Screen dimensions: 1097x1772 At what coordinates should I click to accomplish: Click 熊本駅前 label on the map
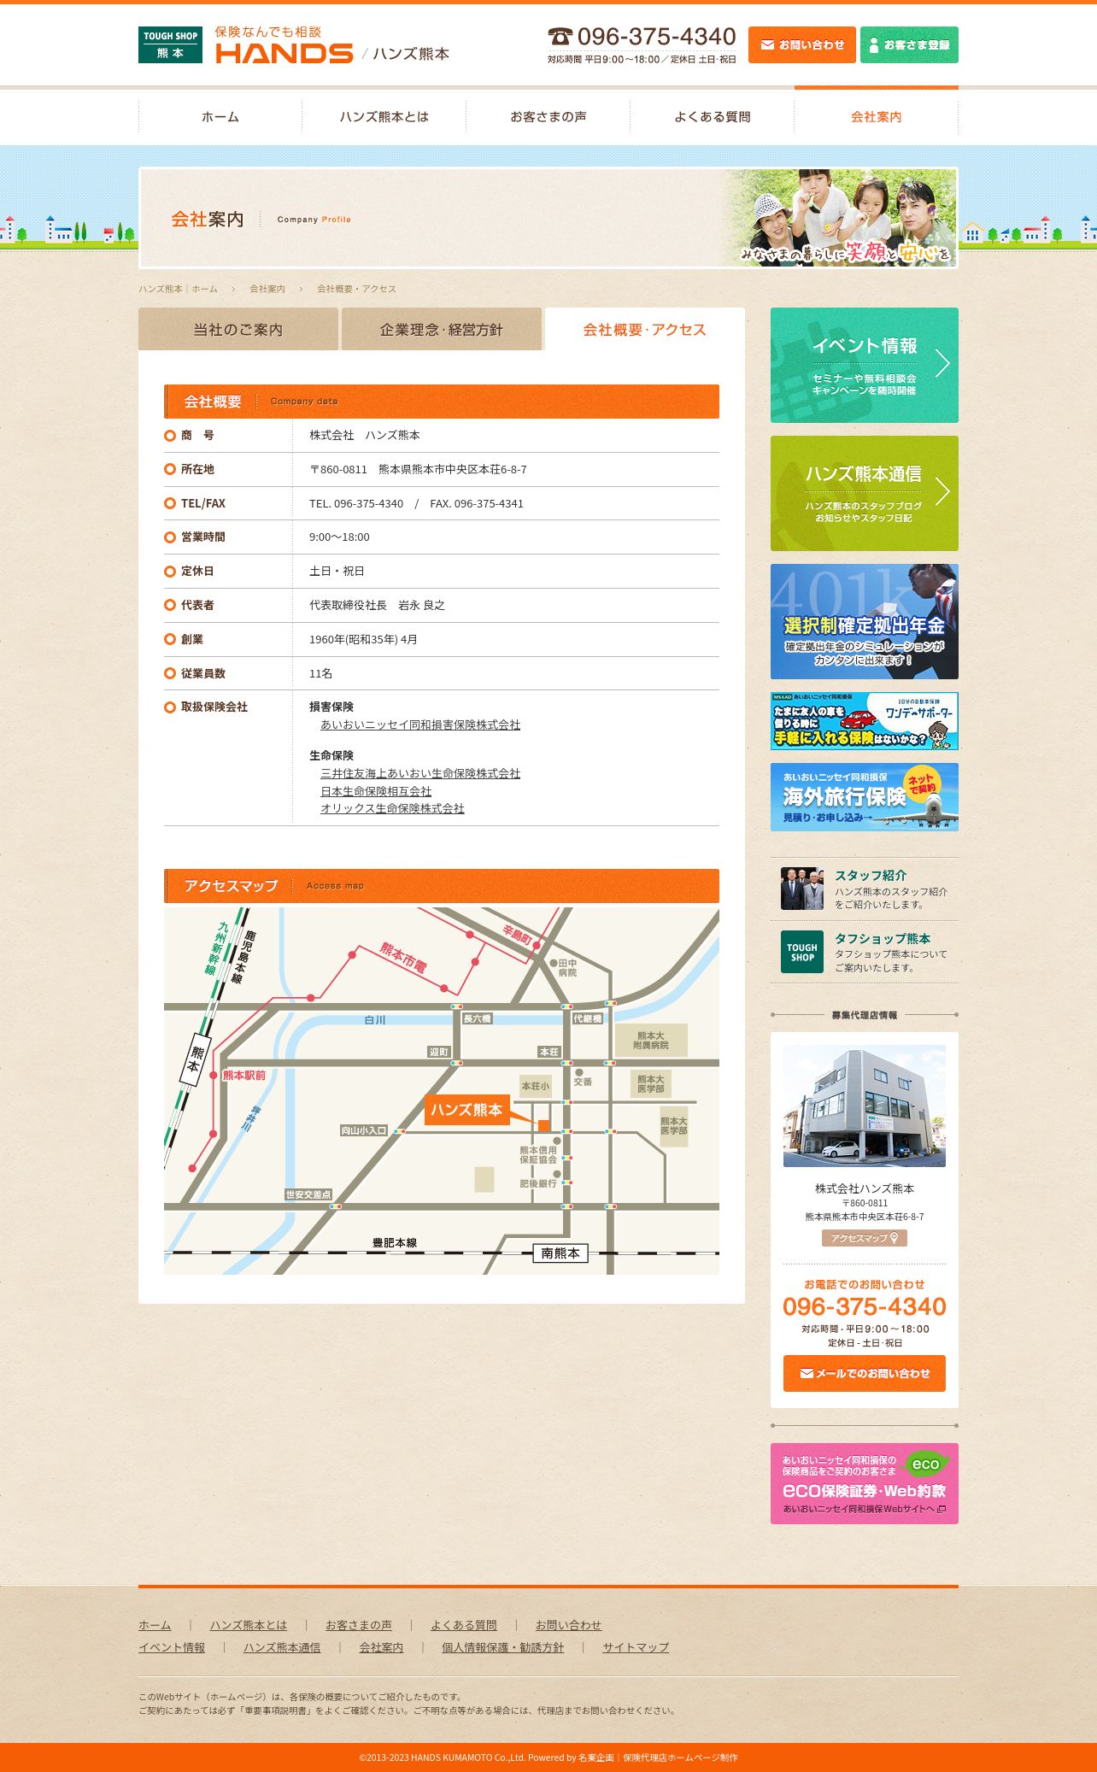244,1075
